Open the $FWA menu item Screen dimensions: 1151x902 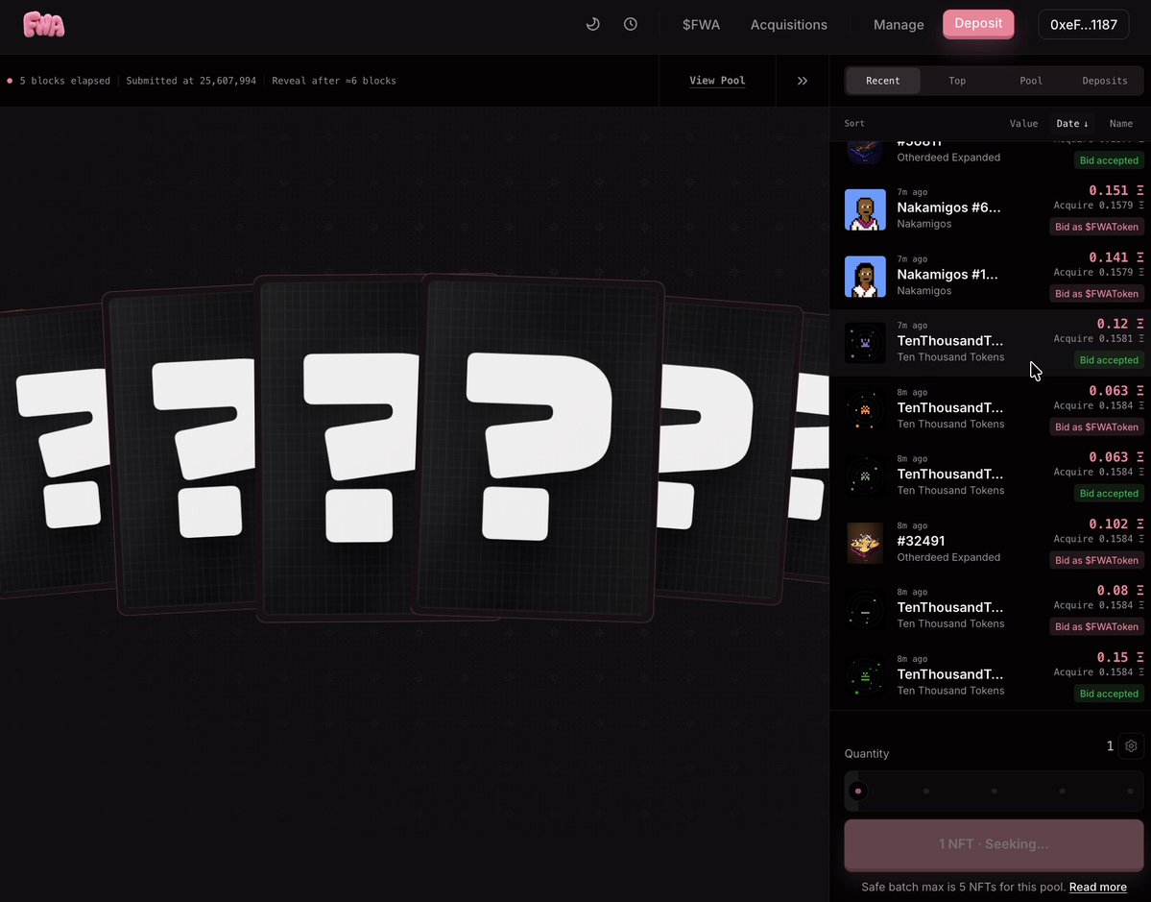click(701, 24)
